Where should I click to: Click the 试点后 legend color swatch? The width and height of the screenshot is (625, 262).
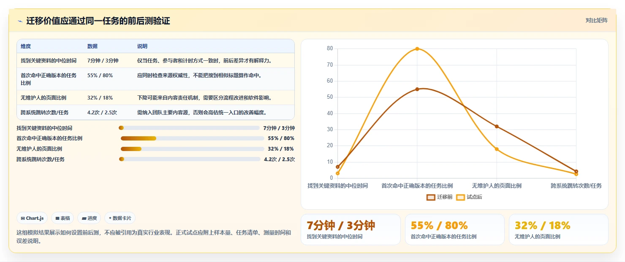(460, 197)
